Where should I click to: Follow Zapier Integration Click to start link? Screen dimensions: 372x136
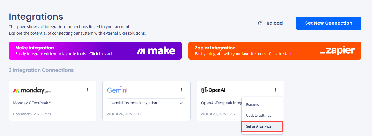[x=280, y=54]
